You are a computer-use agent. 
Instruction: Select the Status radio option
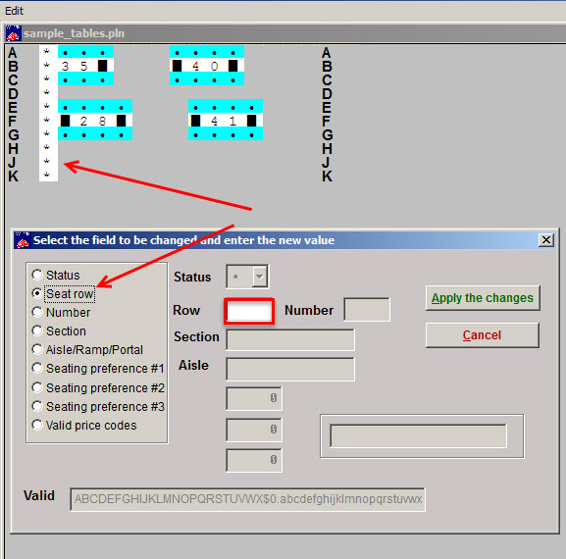coord(56,275)
